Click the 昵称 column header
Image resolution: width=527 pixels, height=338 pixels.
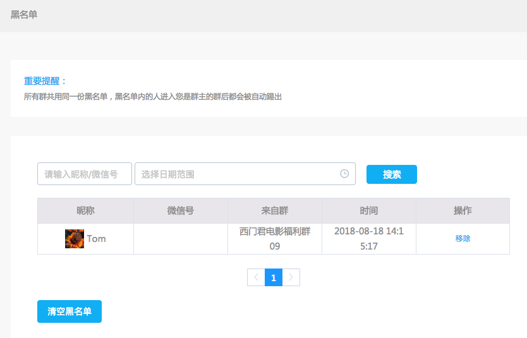pyautogui.click(x=85, y=210)
